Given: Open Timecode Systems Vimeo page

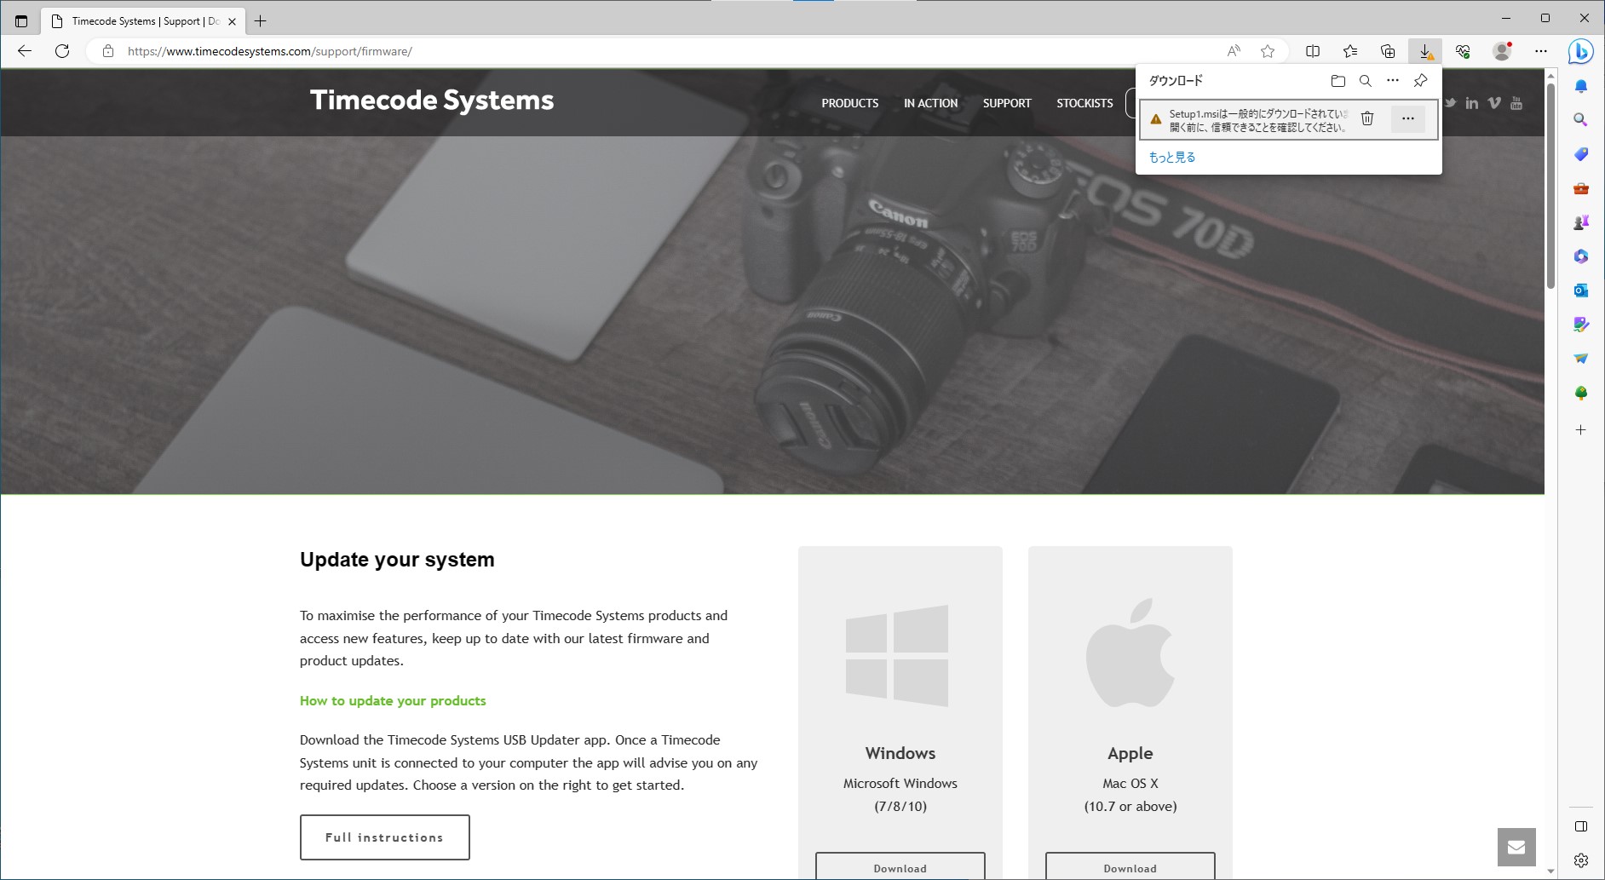Looking at the screenshot, I should coord(1494,103).
